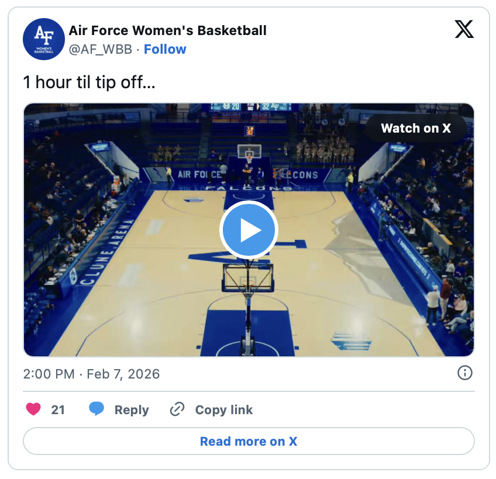Open the X logo link

tap(464, 29)
